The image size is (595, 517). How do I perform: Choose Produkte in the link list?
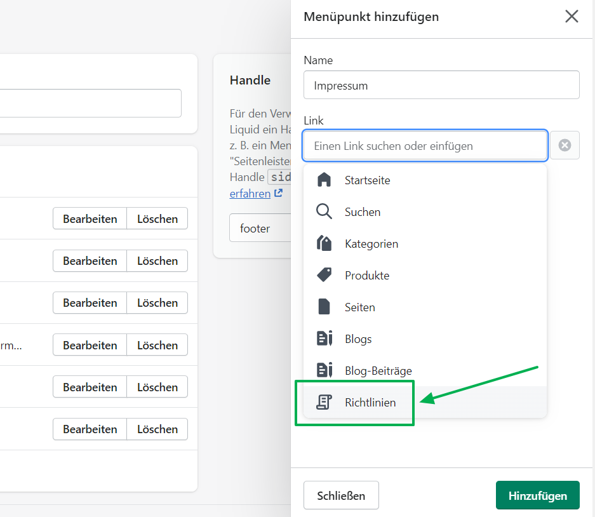coord(425,275)
